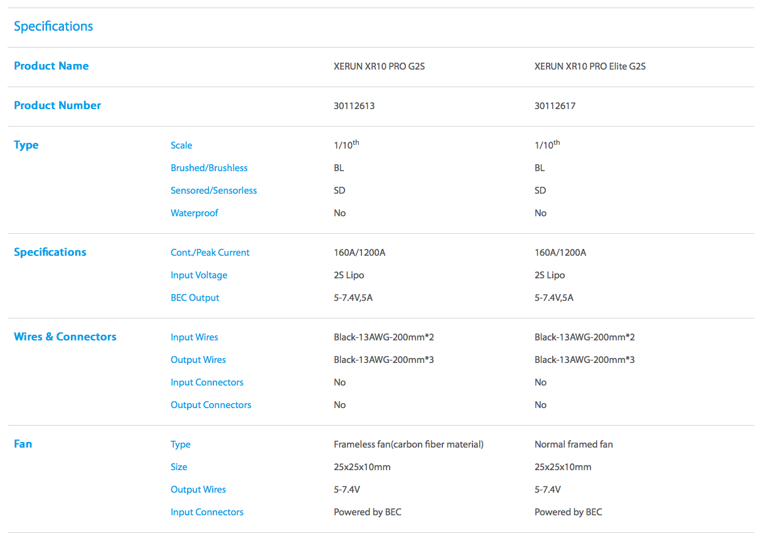Click the Size label in the Fan section

point(179,467)
